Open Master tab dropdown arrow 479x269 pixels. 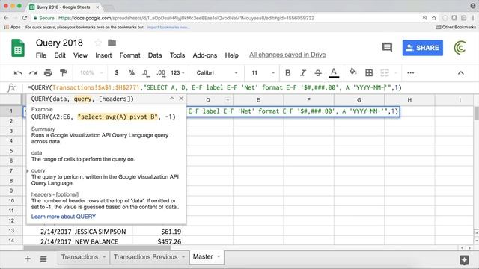coord(219,256)
